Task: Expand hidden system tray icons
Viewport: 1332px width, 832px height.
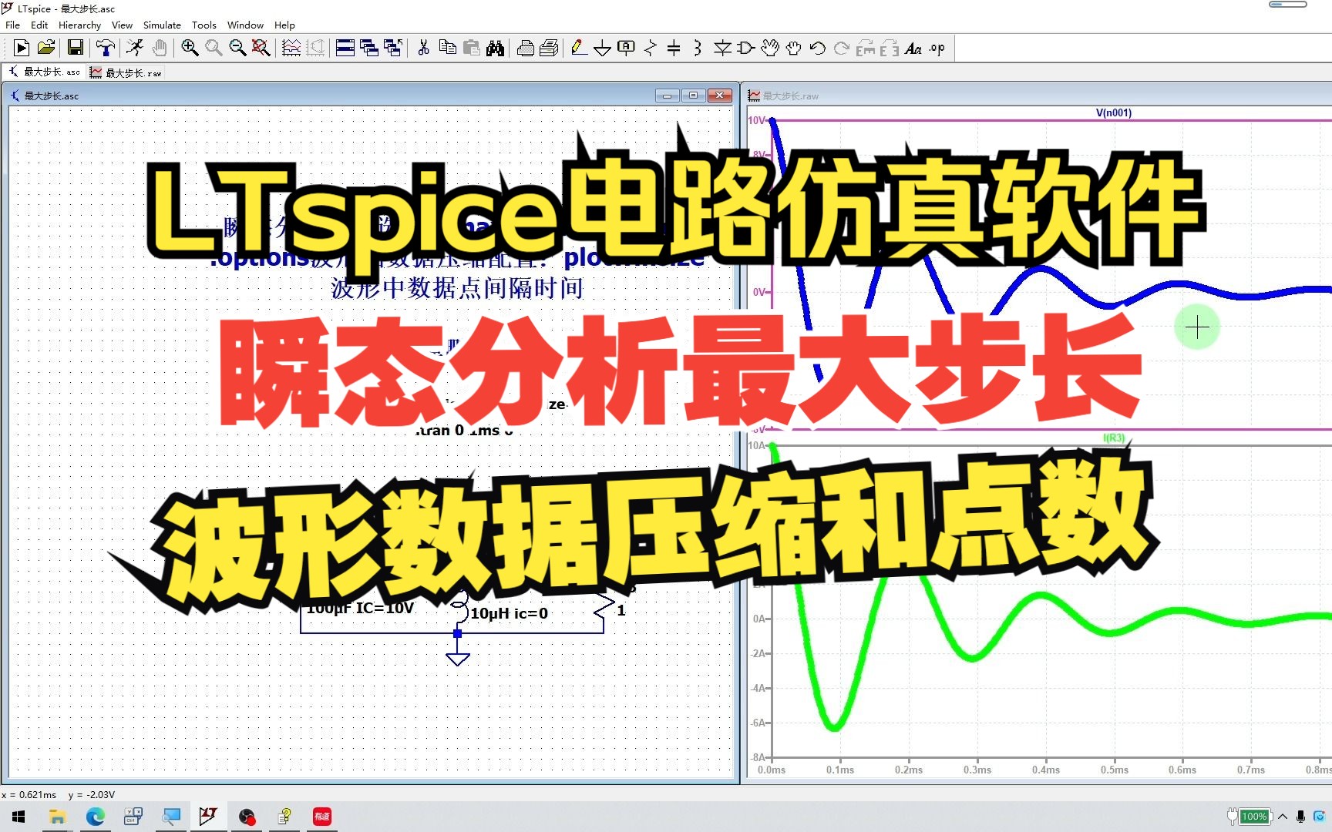Action: tap(1282, 816)
